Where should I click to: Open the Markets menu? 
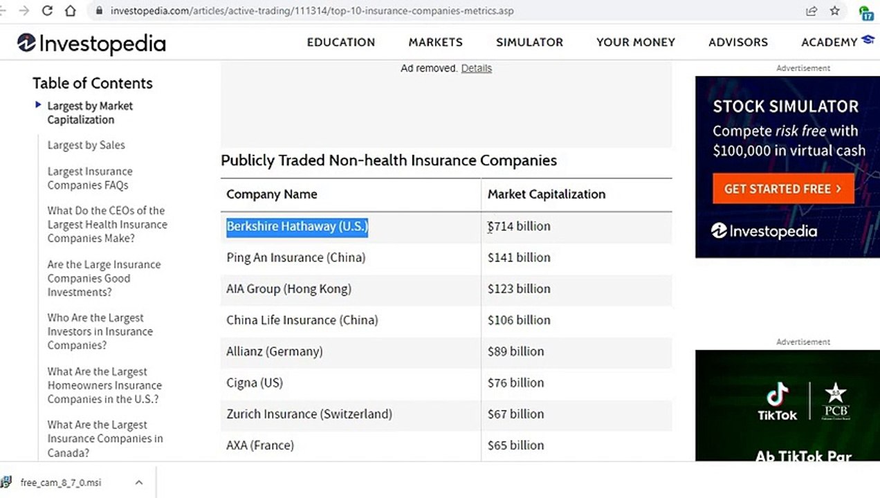(x=435, y=42)
